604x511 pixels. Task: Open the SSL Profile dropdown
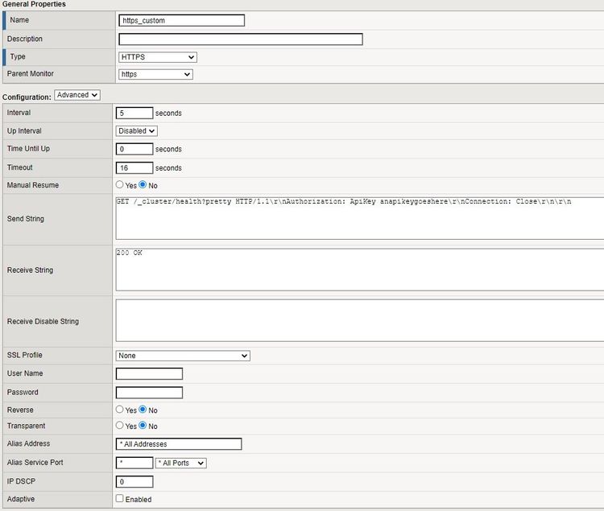click(x=183, y=356)
